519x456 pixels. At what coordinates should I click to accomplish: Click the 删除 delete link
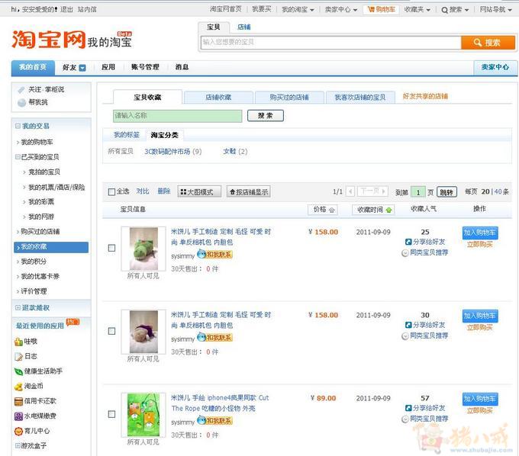pos(163,191)
